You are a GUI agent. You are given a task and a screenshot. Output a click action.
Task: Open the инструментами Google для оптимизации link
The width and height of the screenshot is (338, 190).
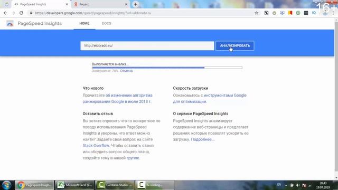[x=210, y=99]
